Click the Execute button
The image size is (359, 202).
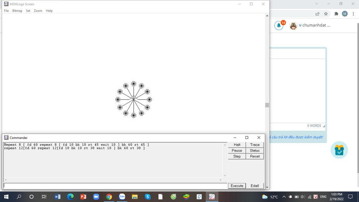[x=237, y=186]
